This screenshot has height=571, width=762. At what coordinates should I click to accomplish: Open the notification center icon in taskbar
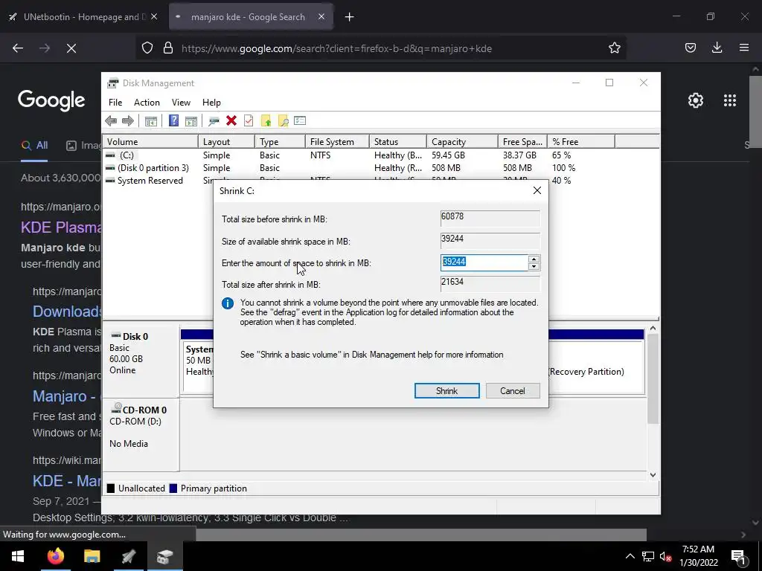click(738, 556)
